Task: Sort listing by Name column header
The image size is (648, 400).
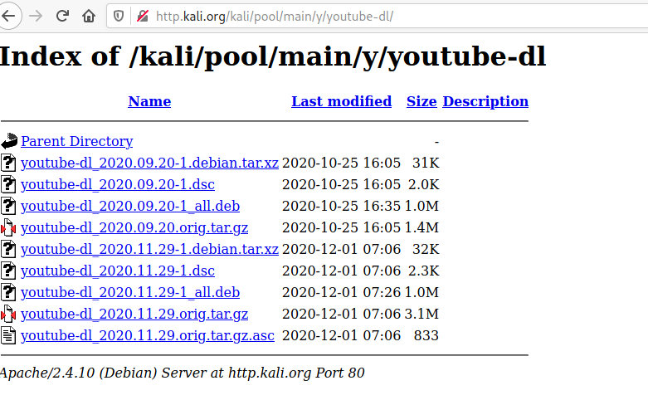Action: pyautogui.click(x=149, y=101)
